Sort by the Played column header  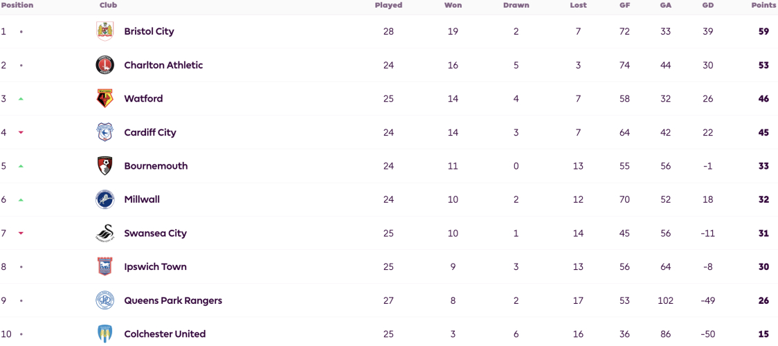click(388, 6)
